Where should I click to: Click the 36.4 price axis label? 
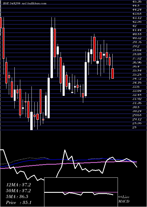click(136, 67)
